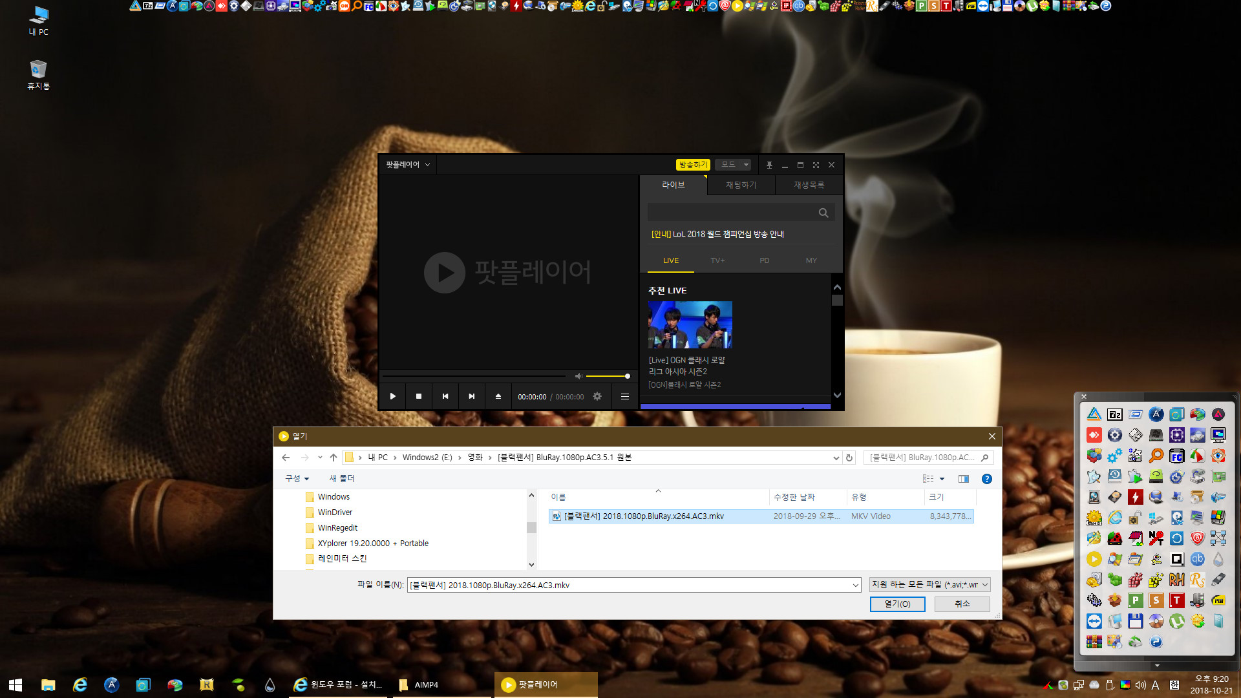1241x698 pixels.
Task: Open the 구성 menu
Action: click(297, 479)
